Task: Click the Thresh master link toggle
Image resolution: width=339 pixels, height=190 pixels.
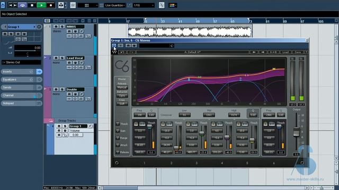Action: (x=118, y=123)
